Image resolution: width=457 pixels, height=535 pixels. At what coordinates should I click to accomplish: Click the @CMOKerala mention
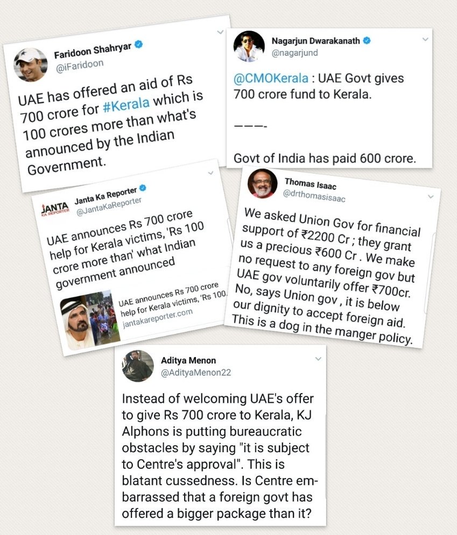click(271, 79)
